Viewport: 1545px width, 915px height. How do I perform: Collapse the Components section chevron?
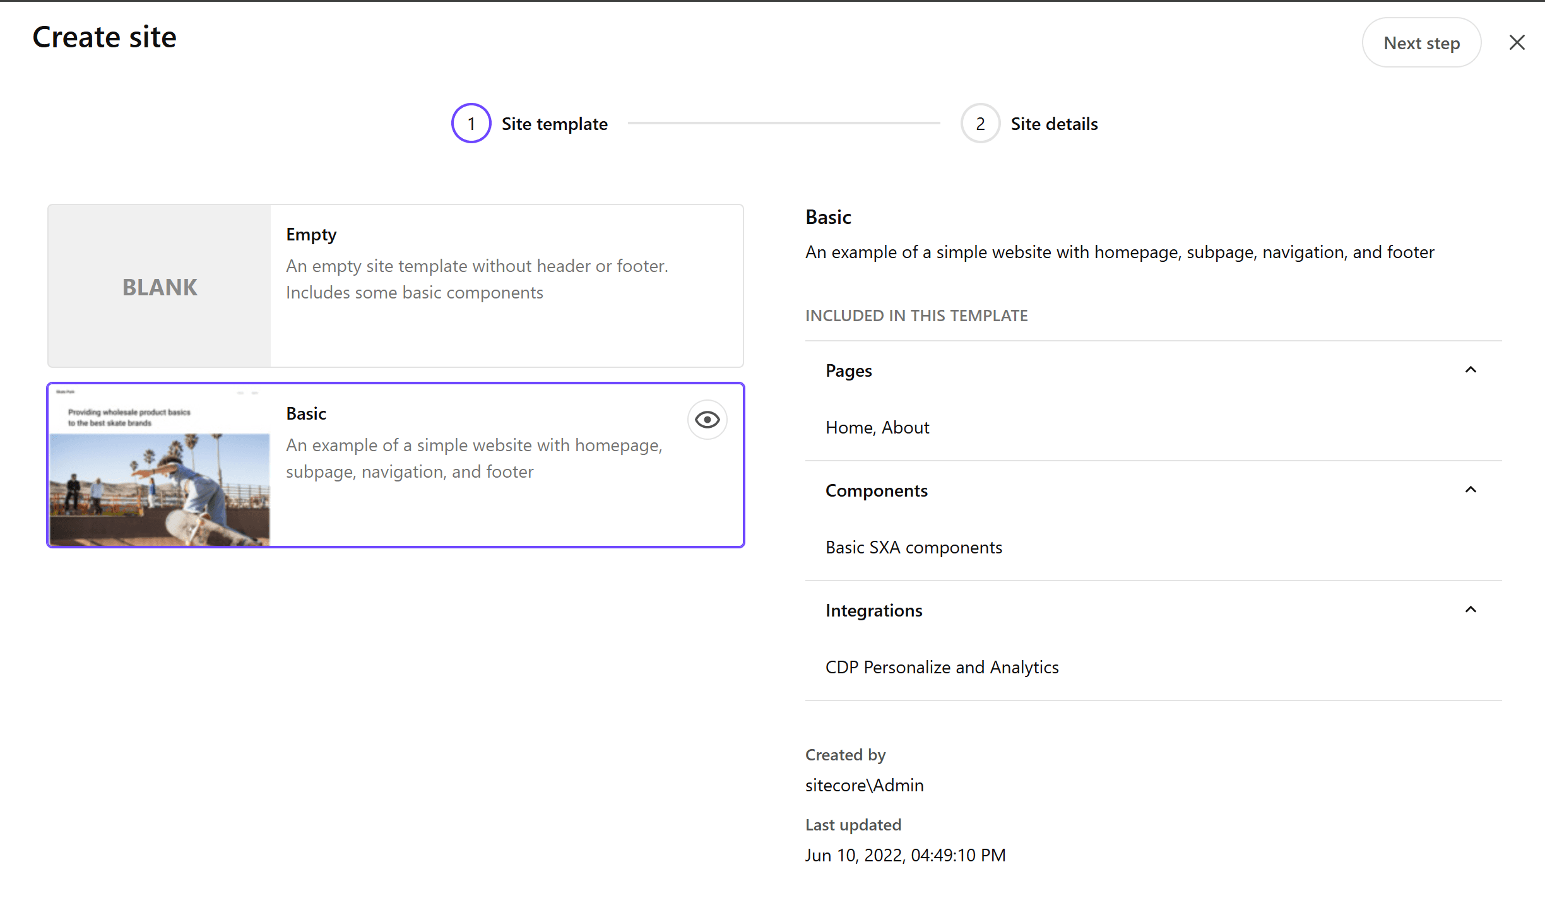point(1470,490)
